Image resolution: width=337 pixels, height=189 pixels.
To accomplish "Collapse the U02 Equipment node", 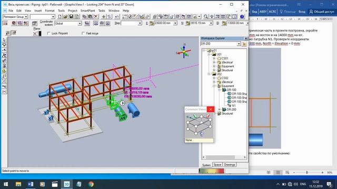I will (x=214, y=86).
